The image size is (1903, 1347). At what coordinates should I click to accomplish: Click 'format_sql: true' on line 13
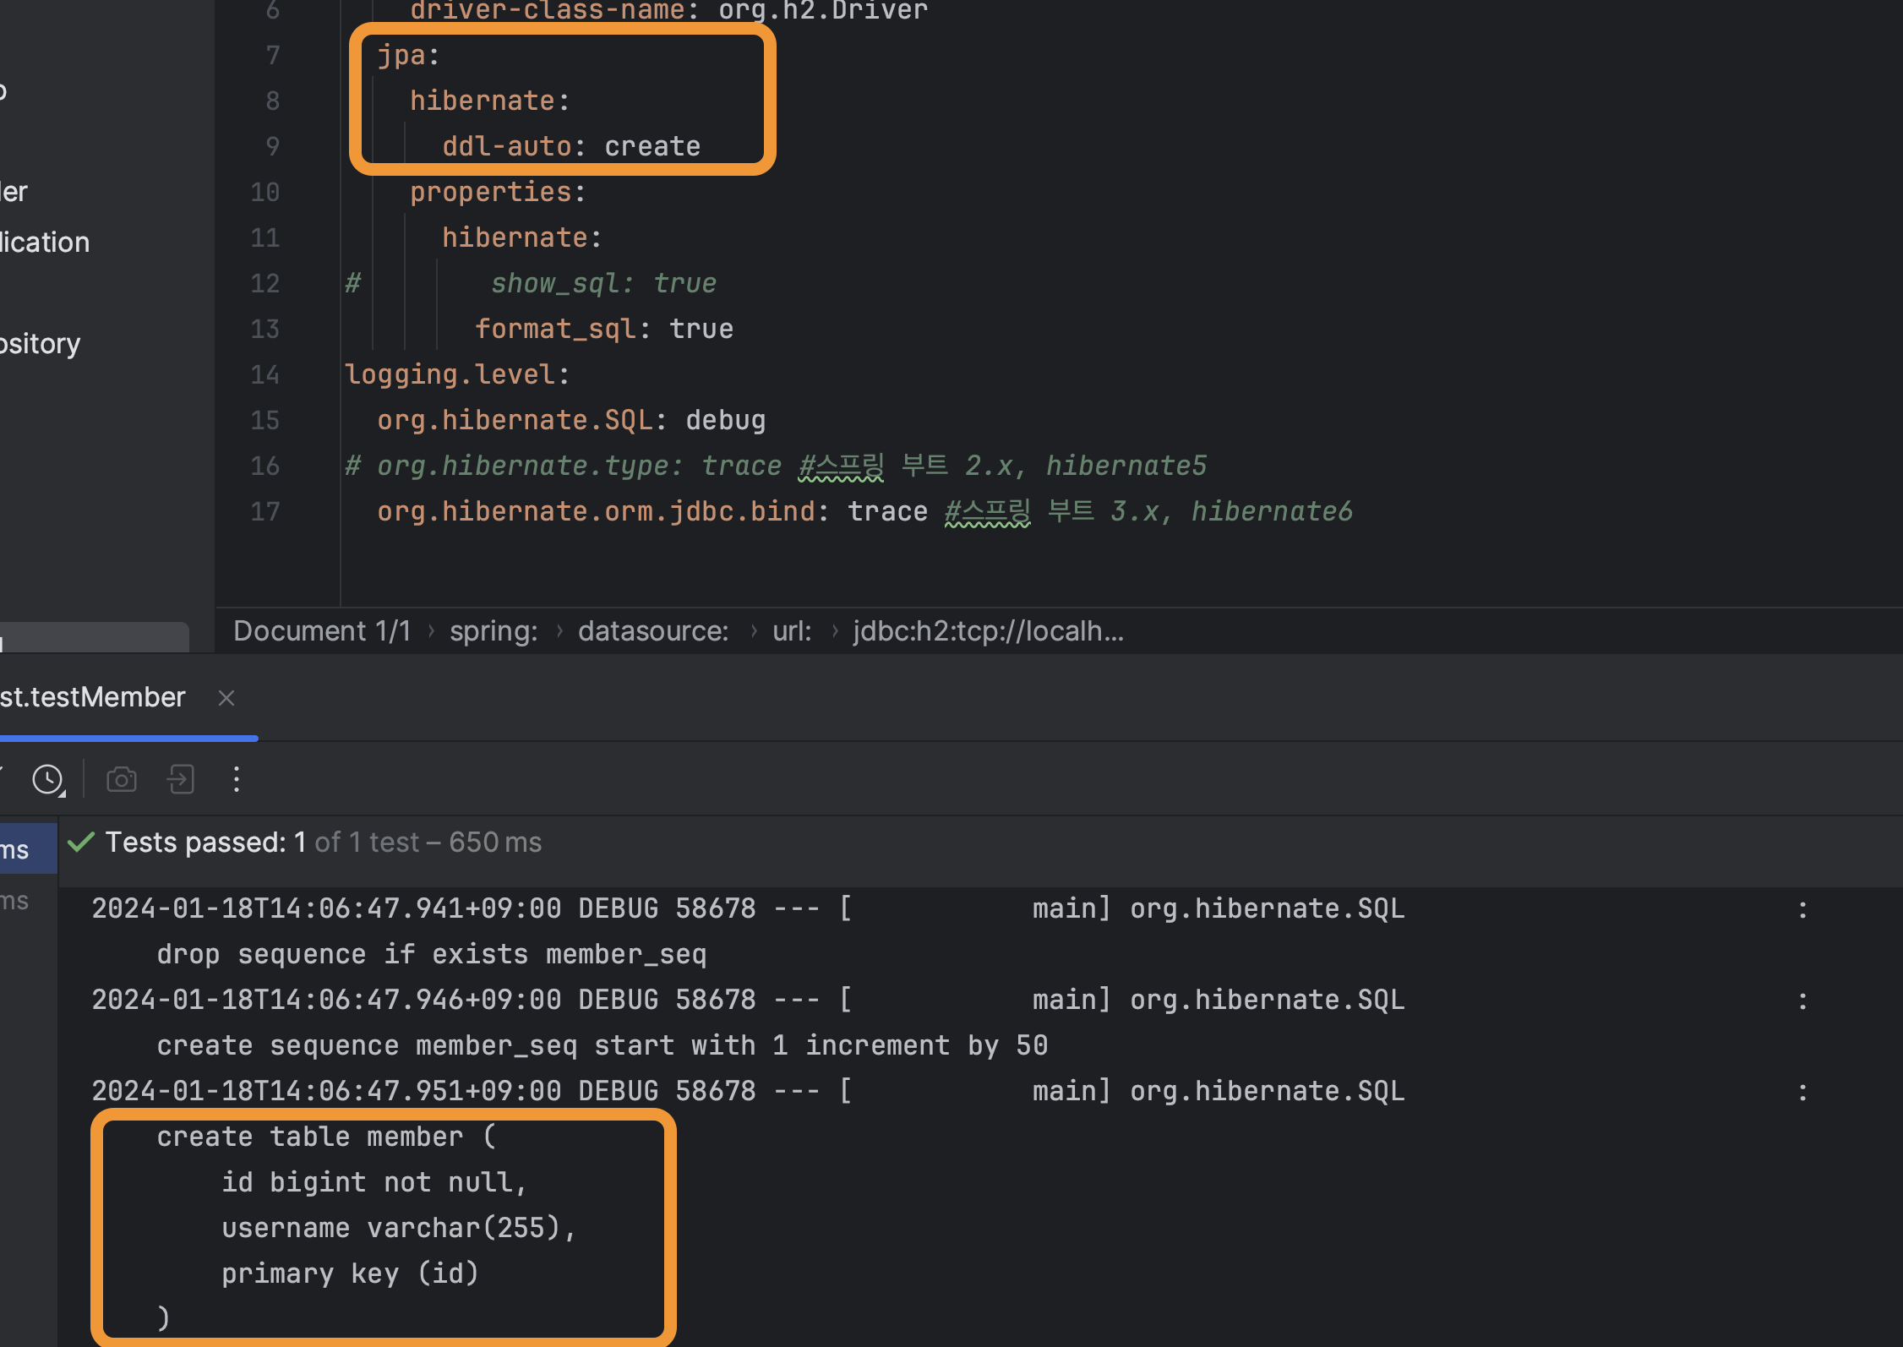603,329
